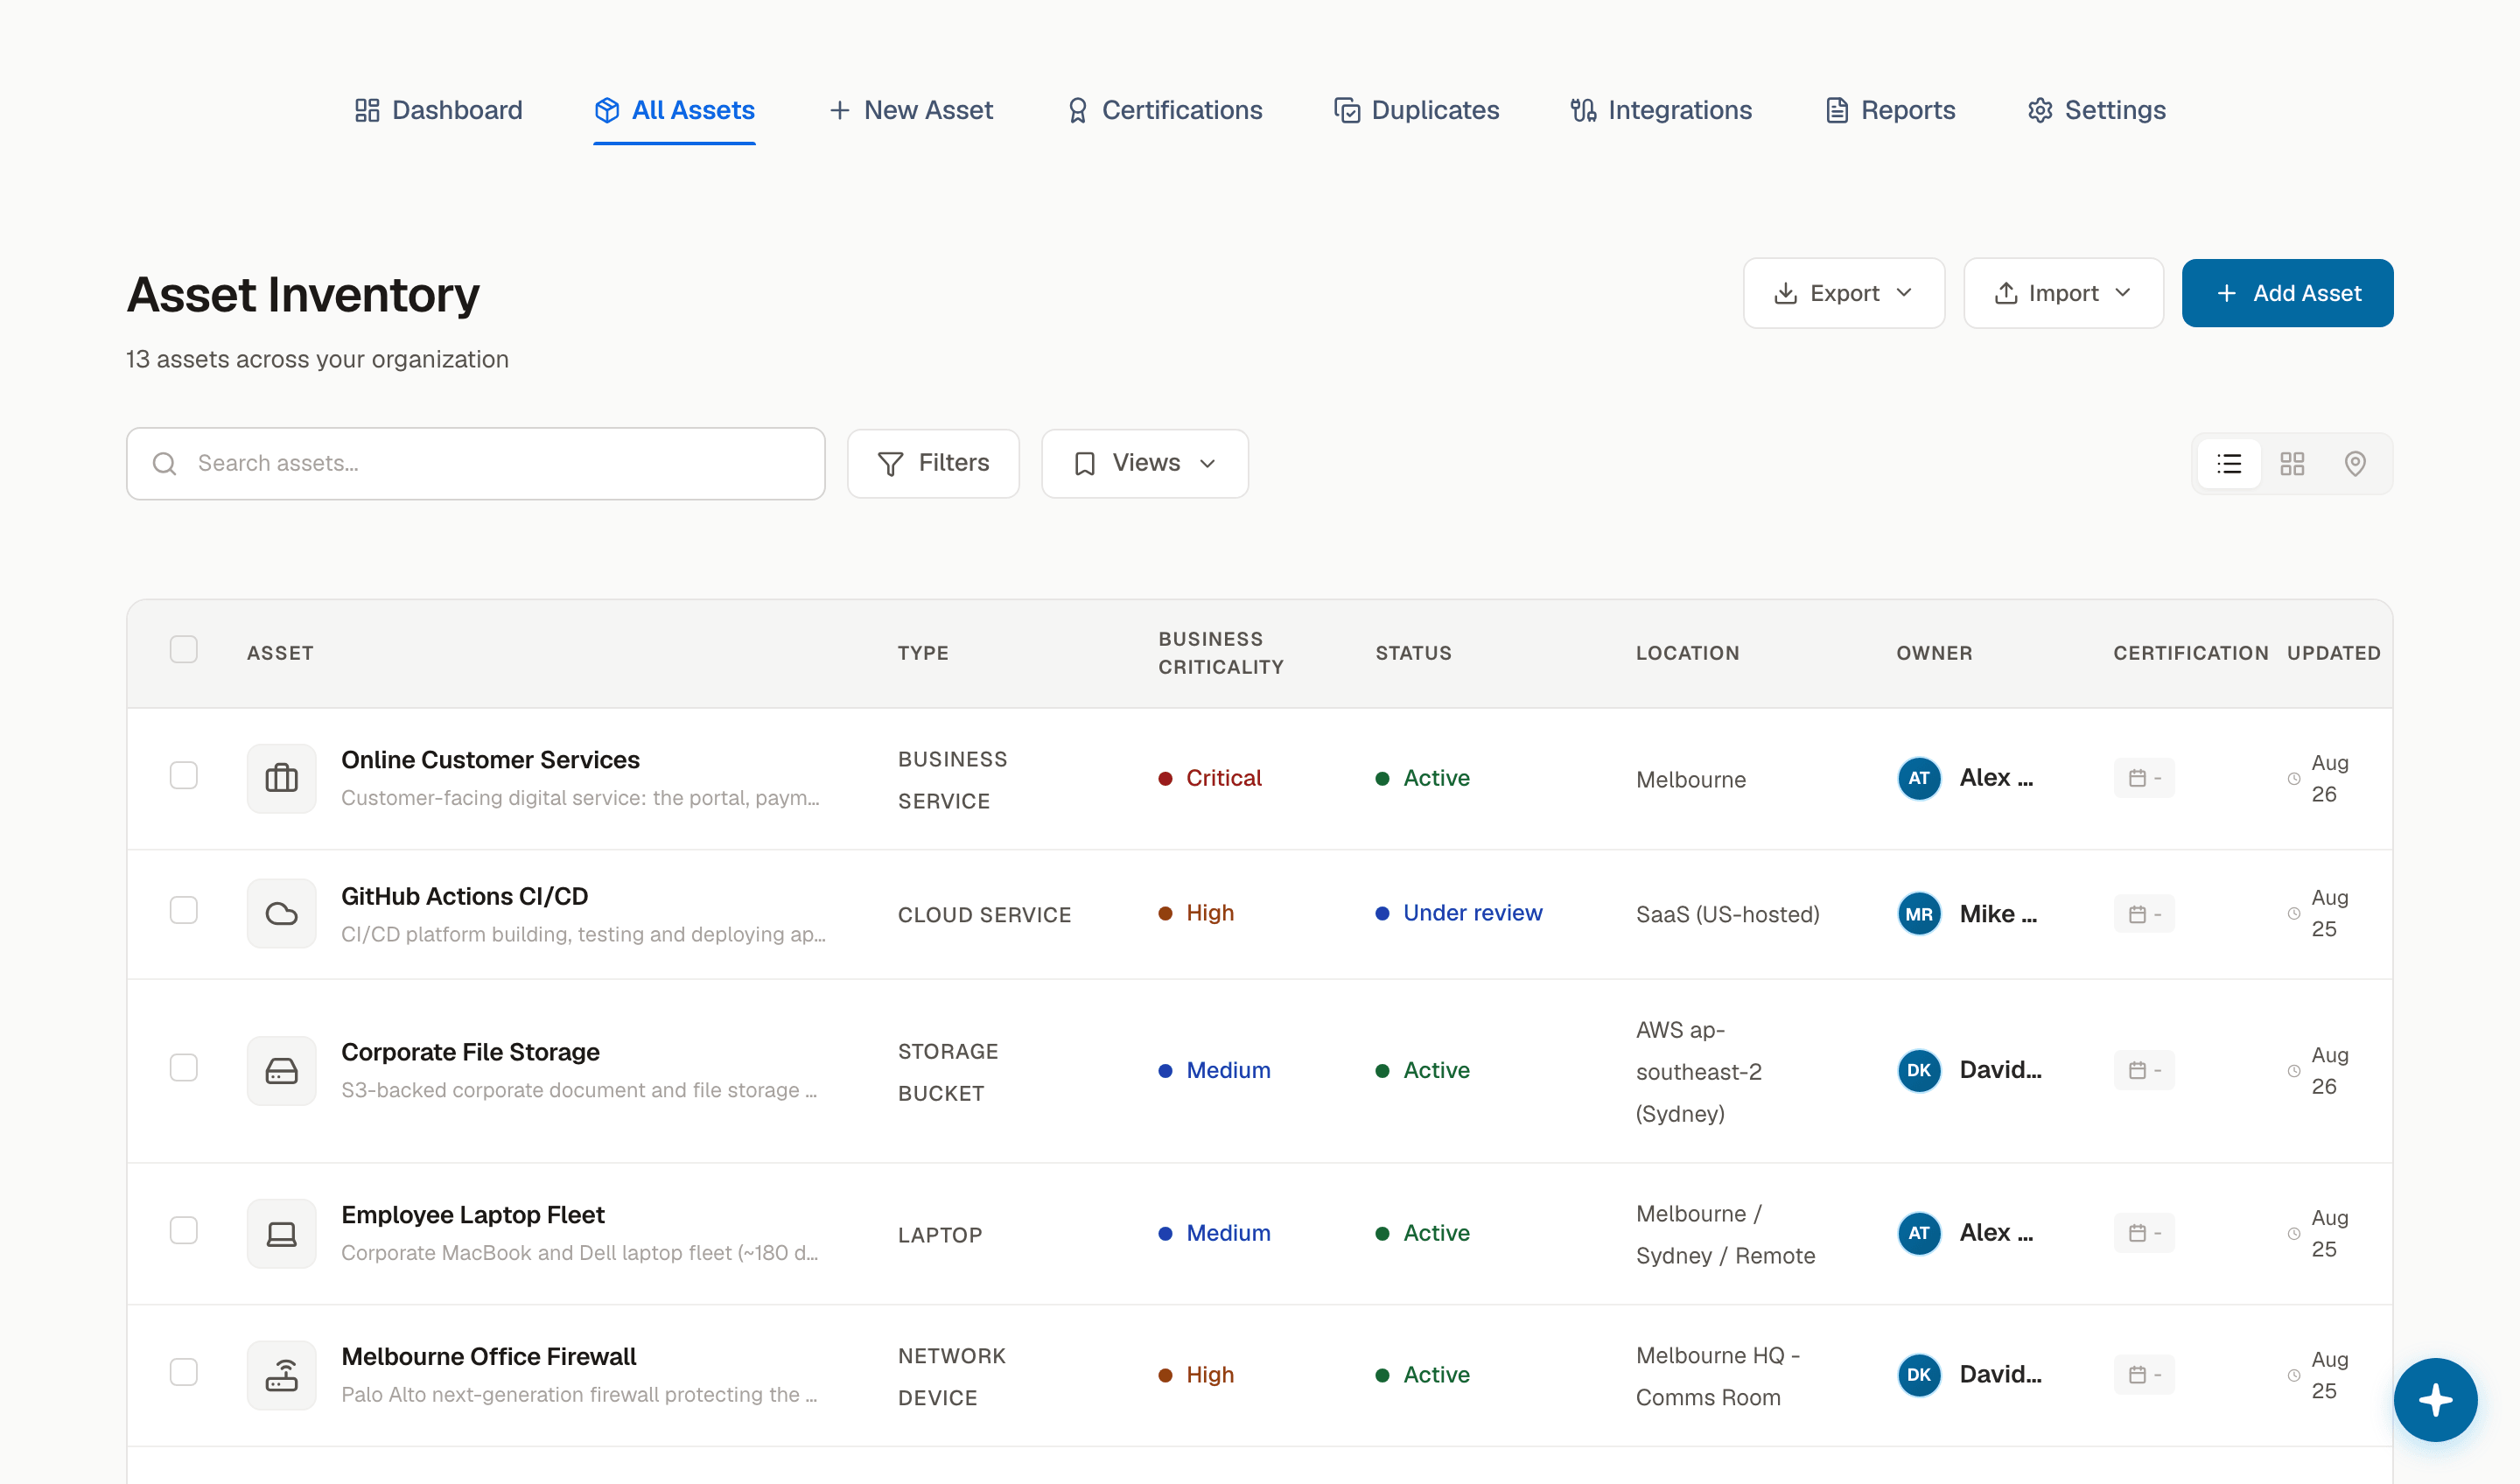Viewport: 2520px width, 1484px height.
Task: Check the Melbourne Office Firewall row checkbox
Action: (x=184, y=1373)
